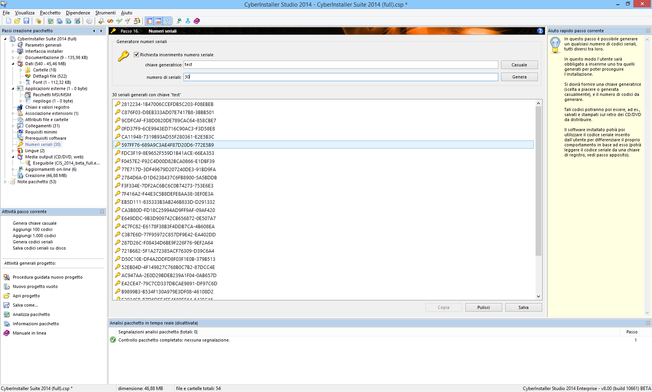
Task: Toggle the left steps panel layout icon
Action: coord(149,21)
